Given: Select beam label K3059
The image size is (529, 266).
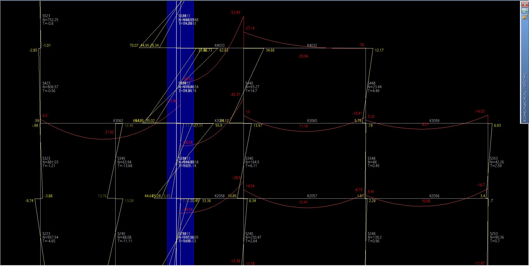Looking at the screenshot, I should point(434,121).
